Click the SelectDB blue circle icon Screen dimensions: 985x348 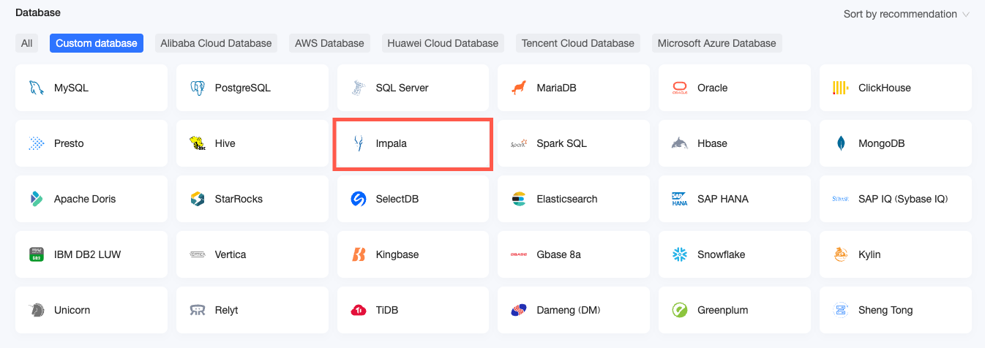(x=358, y=199)
